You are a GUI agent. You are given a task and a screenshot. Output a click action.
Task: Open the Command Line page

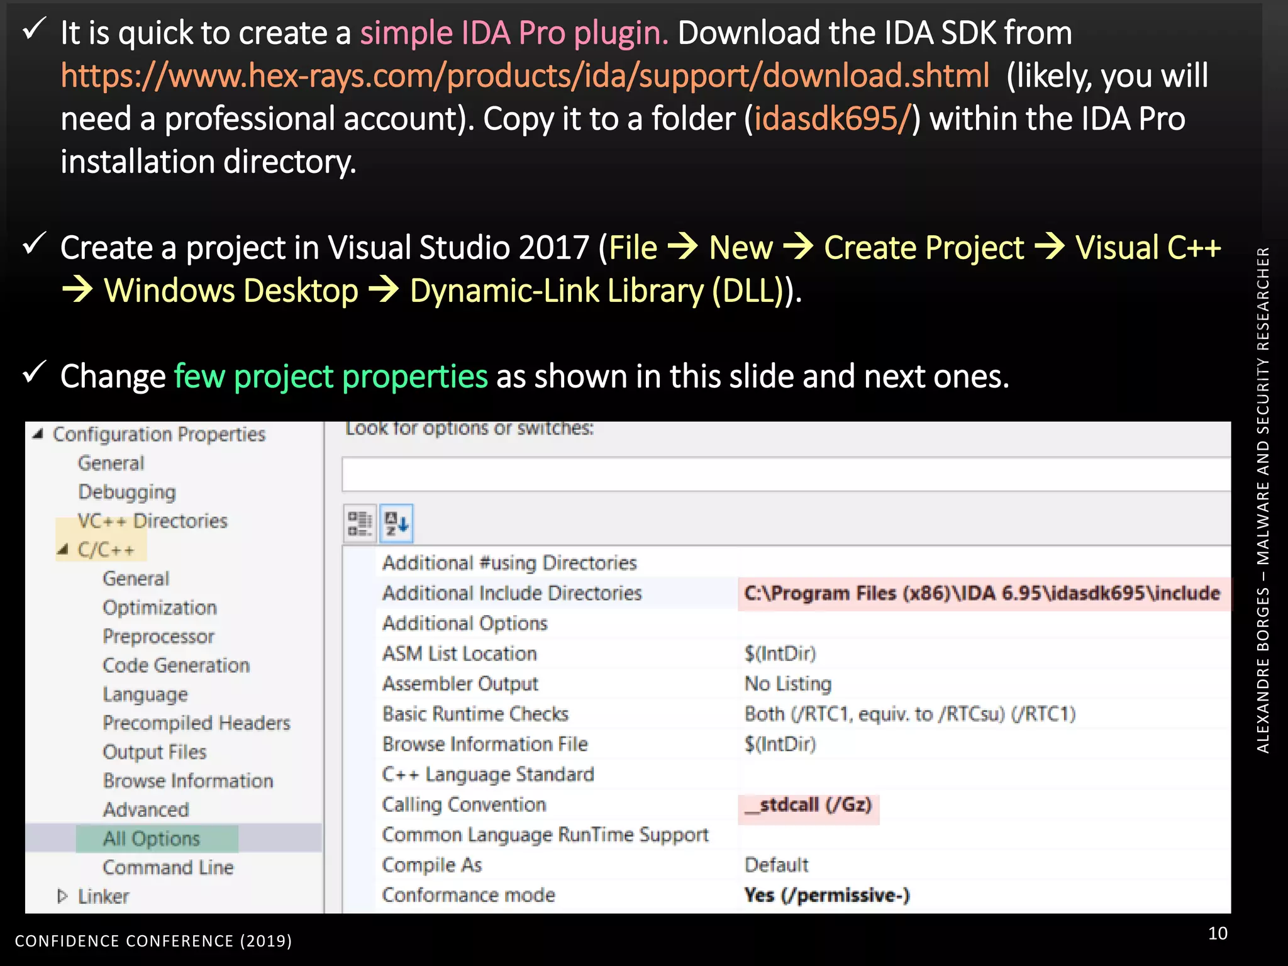click(x=168, y=867)
